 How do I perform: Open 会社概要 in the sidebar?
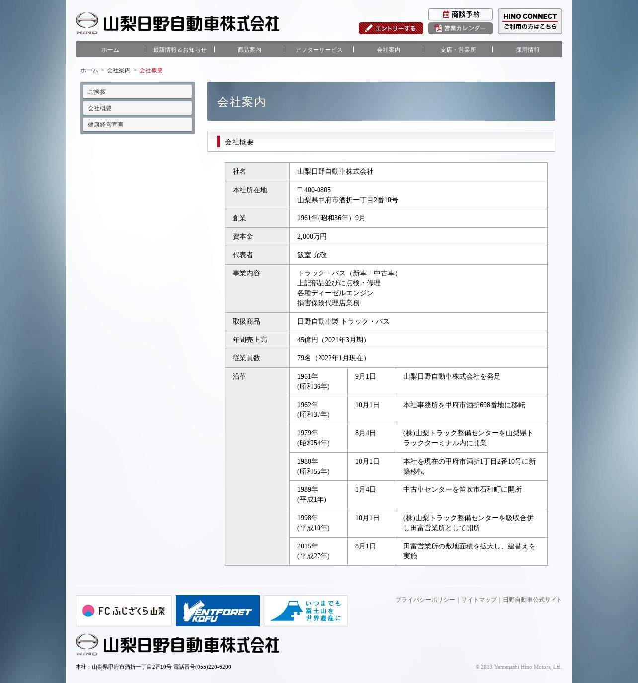pos(138,108)
